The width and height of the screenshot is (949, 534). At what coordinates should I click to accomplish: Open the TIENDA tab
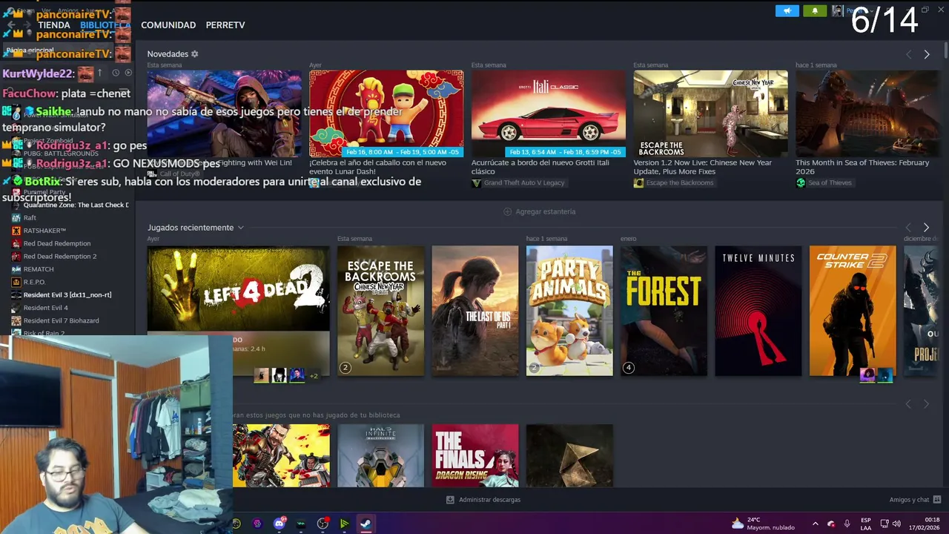pos(54,25)
